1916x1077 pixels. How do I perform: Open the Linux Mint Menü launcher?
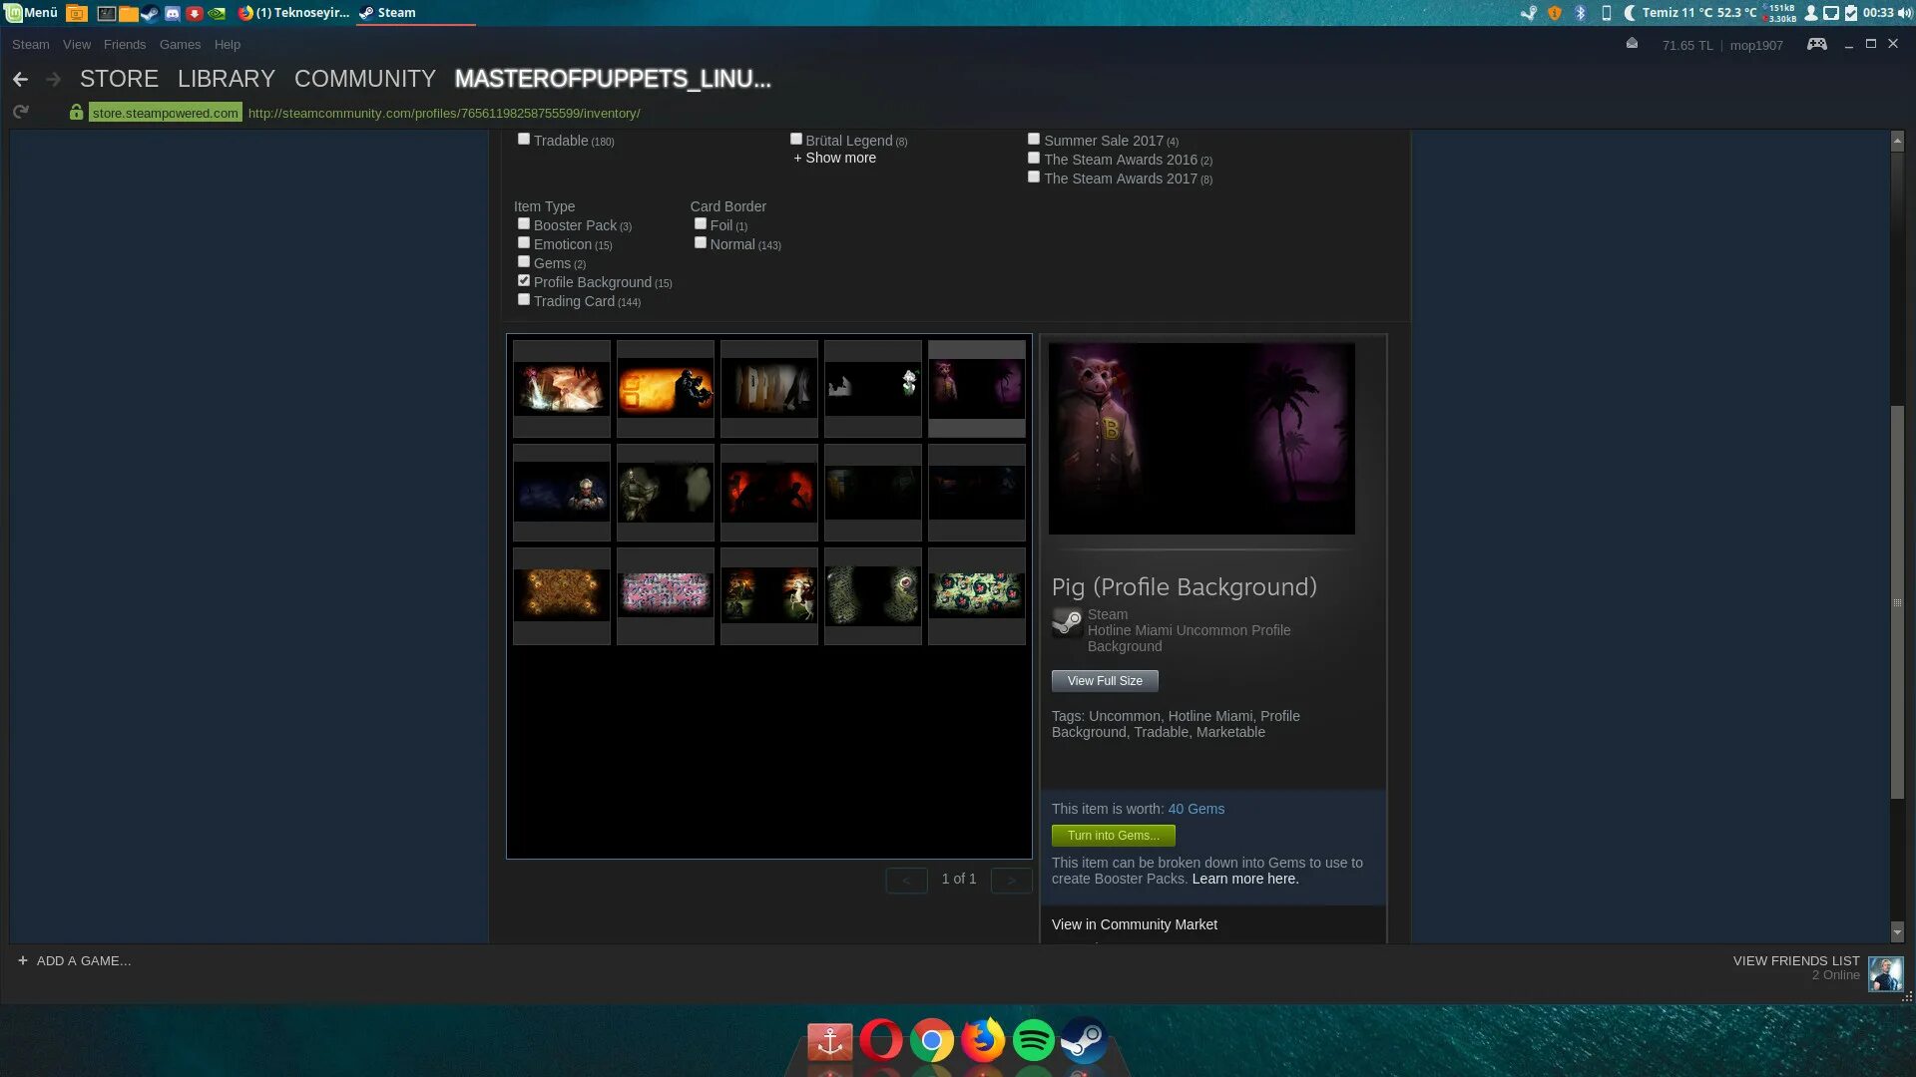(x=31, y=13)
